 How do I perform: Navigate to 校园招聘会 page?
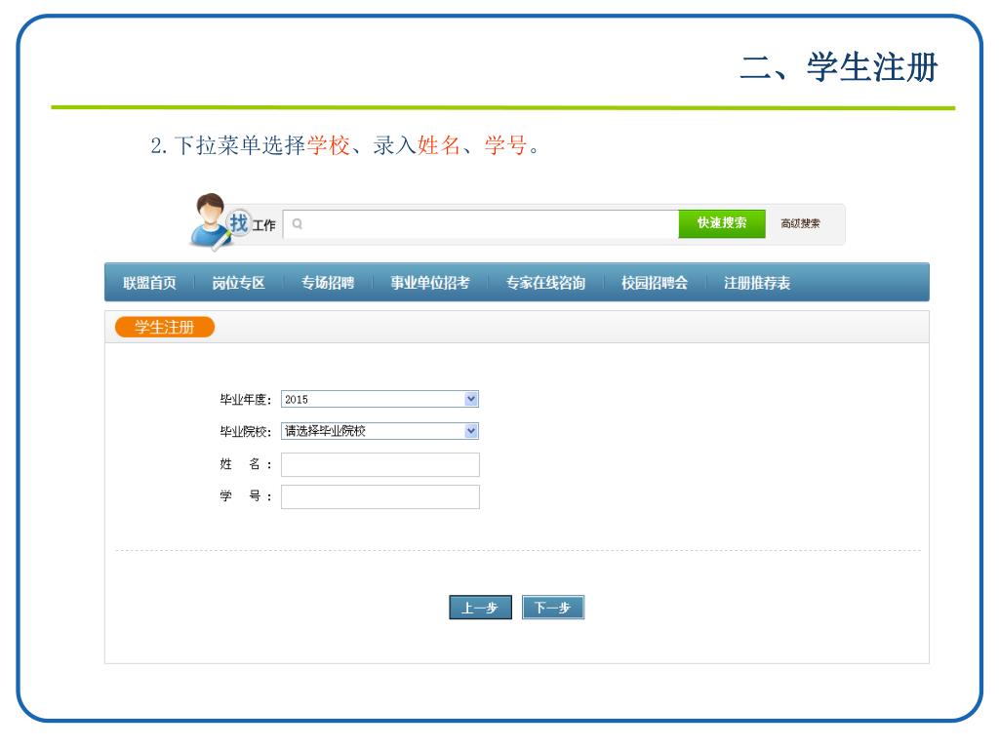(655, 283)
